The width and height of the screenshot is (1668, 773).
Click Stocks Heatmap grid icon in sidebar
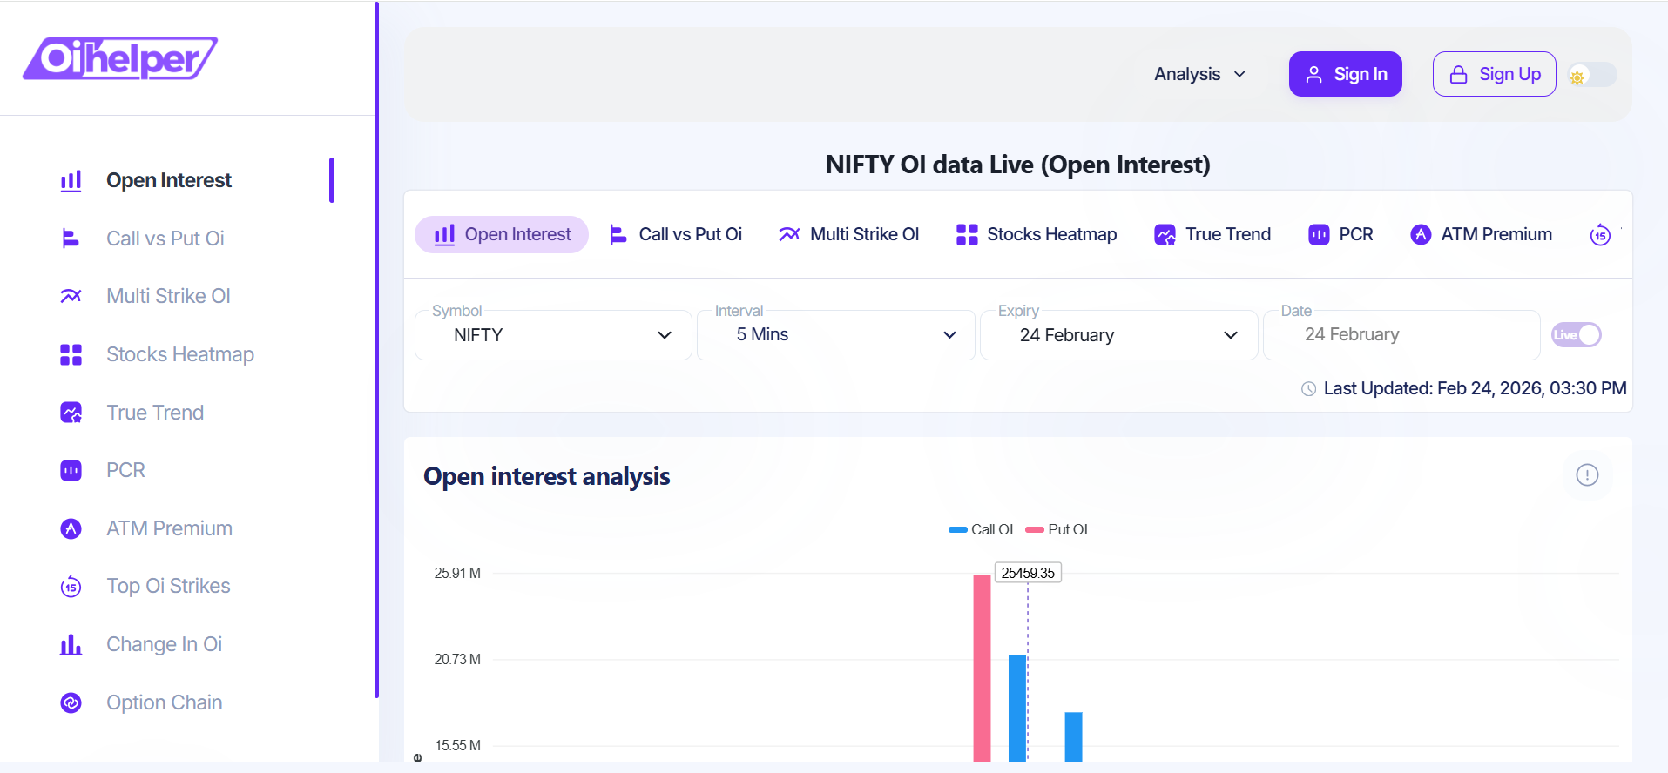71,354
